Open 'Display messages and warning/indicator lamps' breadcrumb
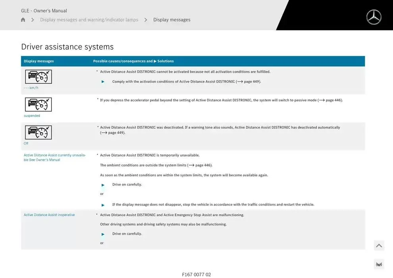 pyautogui.click(x=89, y=20)
